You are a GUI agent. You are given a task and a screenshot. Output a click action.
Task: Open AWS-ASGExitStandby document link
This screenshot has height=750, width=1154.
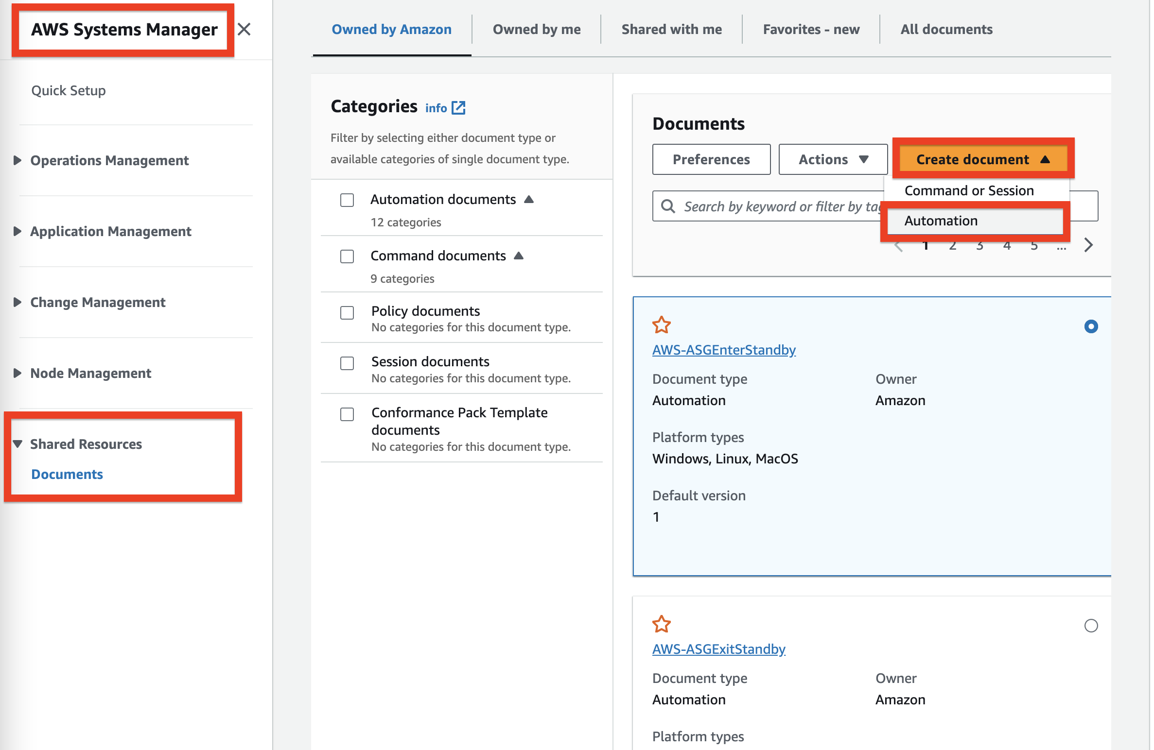coord(718,649)
